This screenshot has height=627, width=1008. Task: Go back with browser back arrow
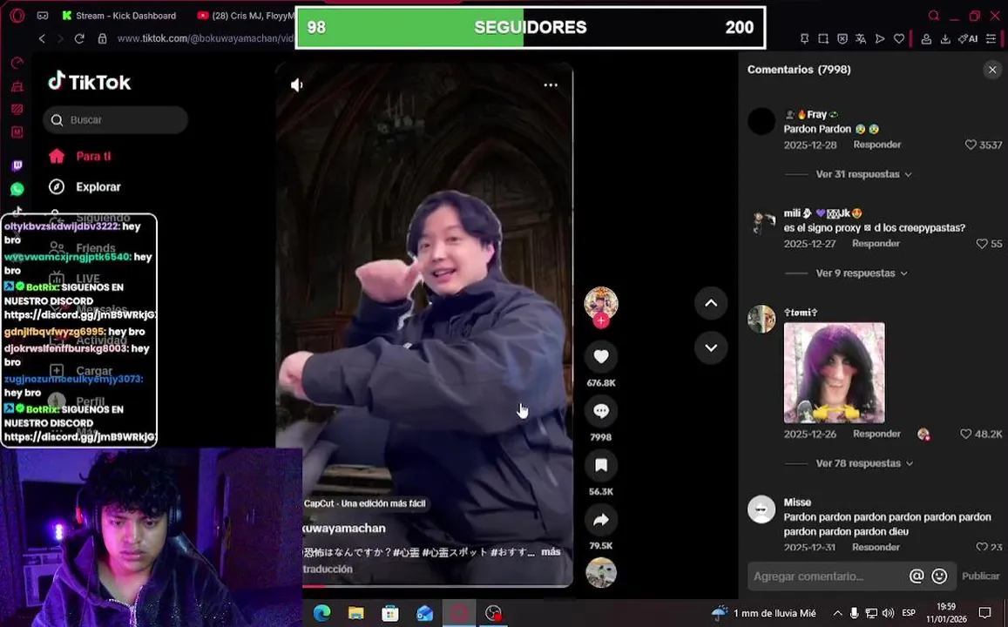click(x=43, y=38)
